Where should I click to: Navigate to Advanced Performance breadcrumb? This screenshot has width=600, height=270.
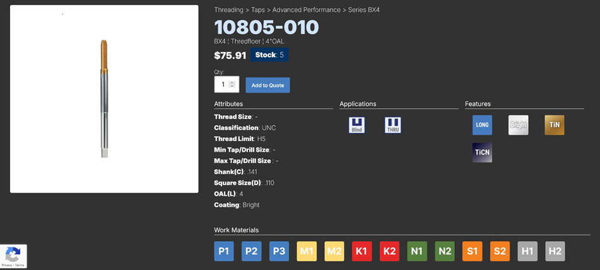306,10
